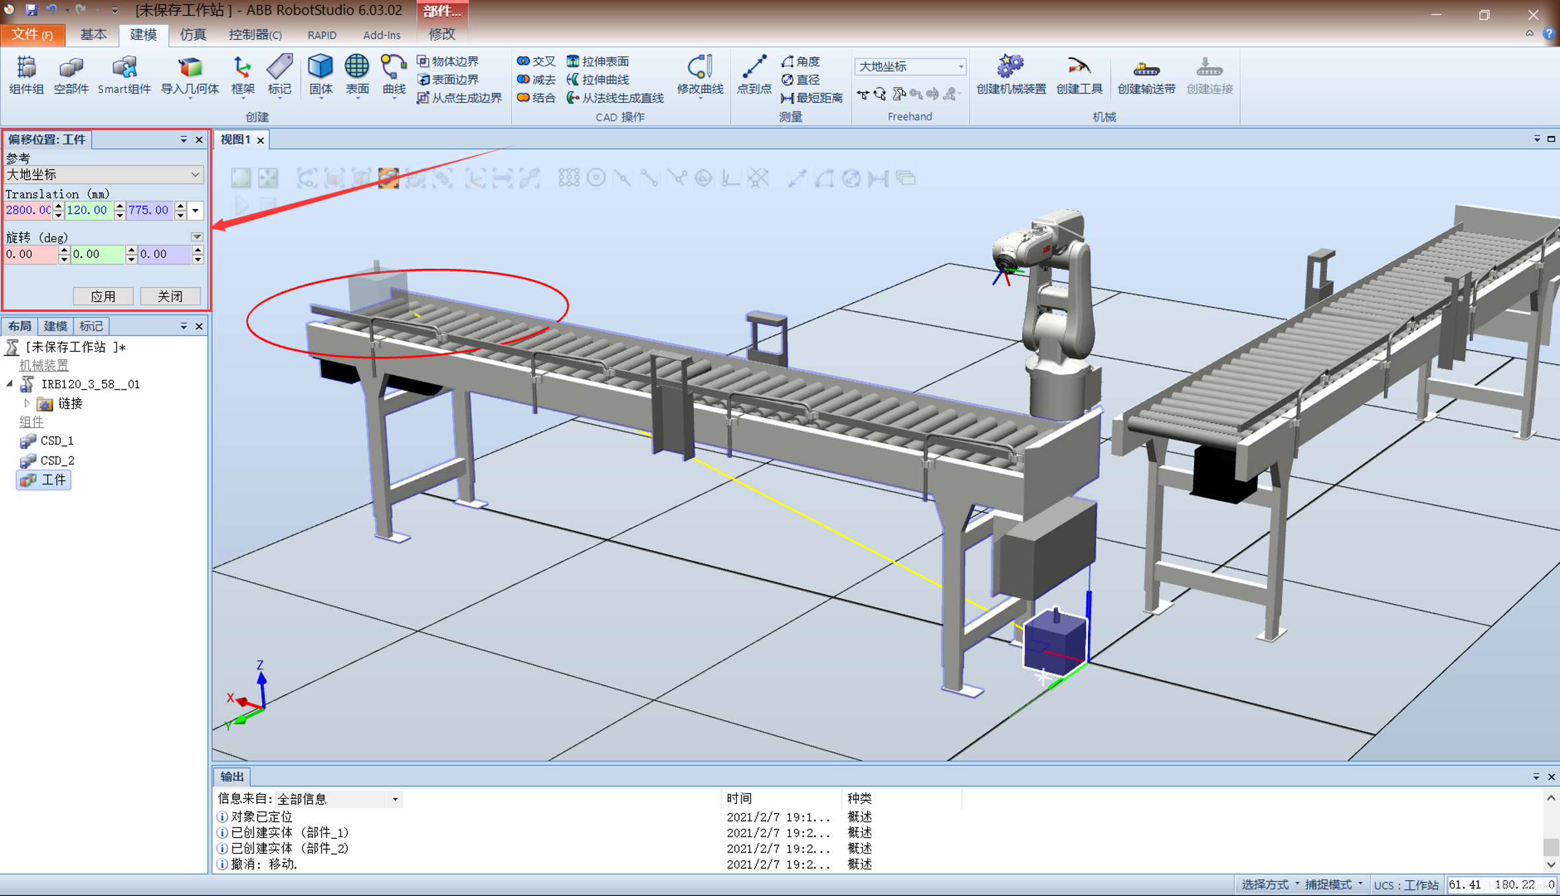Open 信息来自 全部信息 filter dropdown

tap(395, 799)
